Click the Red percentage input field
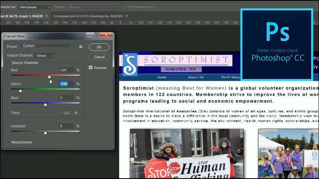Viewport: 319px width, 179px height. pyautogui.click(x=66, y=70)
